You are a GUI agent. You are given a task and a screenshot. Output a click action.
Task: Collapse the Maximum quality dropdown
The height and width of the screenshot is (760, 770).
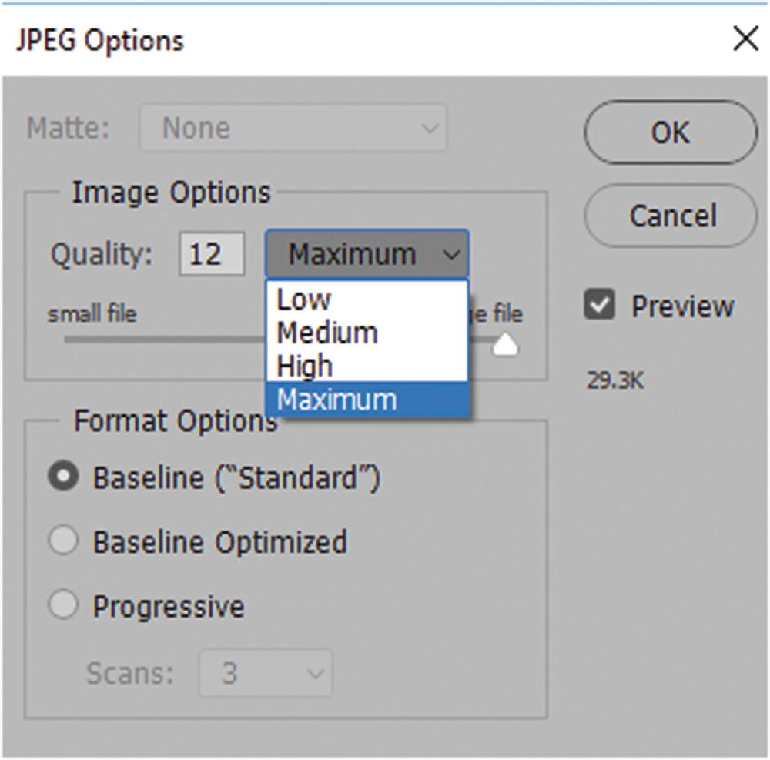pyautogui.click(x=367, y=254)
